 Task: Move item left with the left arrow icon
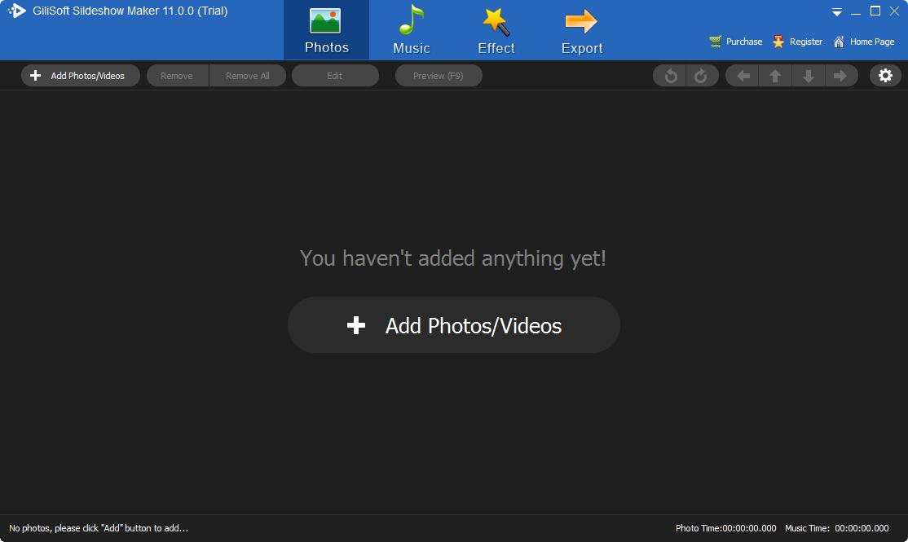(x=743, y=76)
